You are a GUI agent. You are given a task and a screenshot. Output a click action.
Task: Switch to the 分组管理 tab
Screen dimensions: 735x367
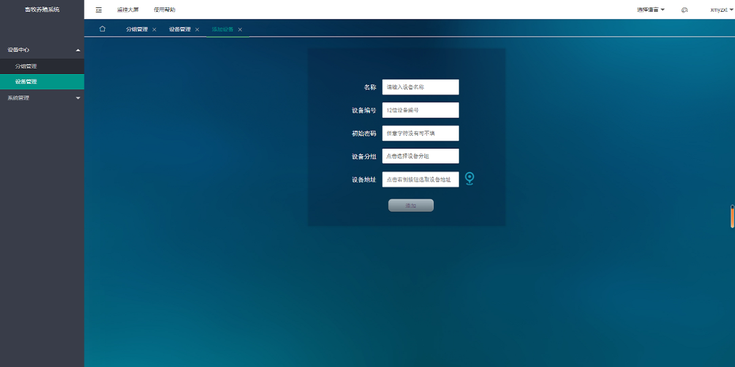[x=137, y=29]
